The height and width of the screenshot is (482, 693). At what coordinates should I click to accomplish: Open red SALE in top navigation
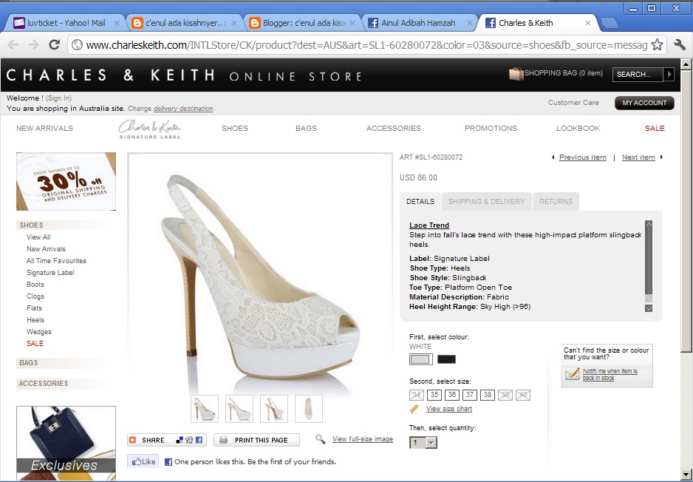tap(655, 128)
